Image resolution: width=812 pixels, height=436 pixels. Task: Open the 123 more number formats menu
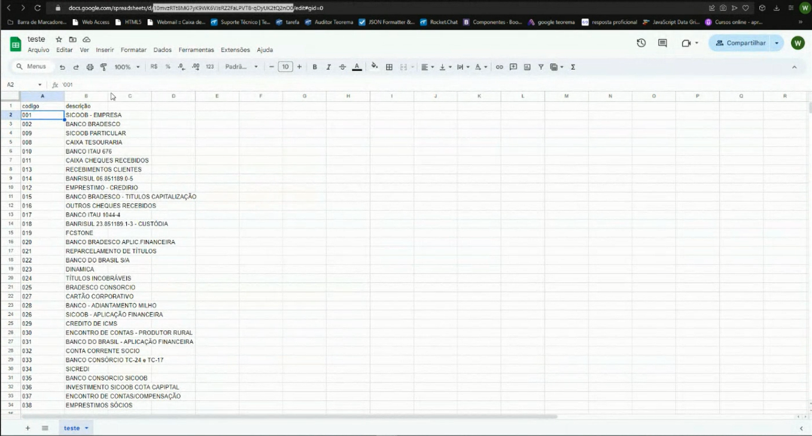pyautogui.click(x=209, y=67)
